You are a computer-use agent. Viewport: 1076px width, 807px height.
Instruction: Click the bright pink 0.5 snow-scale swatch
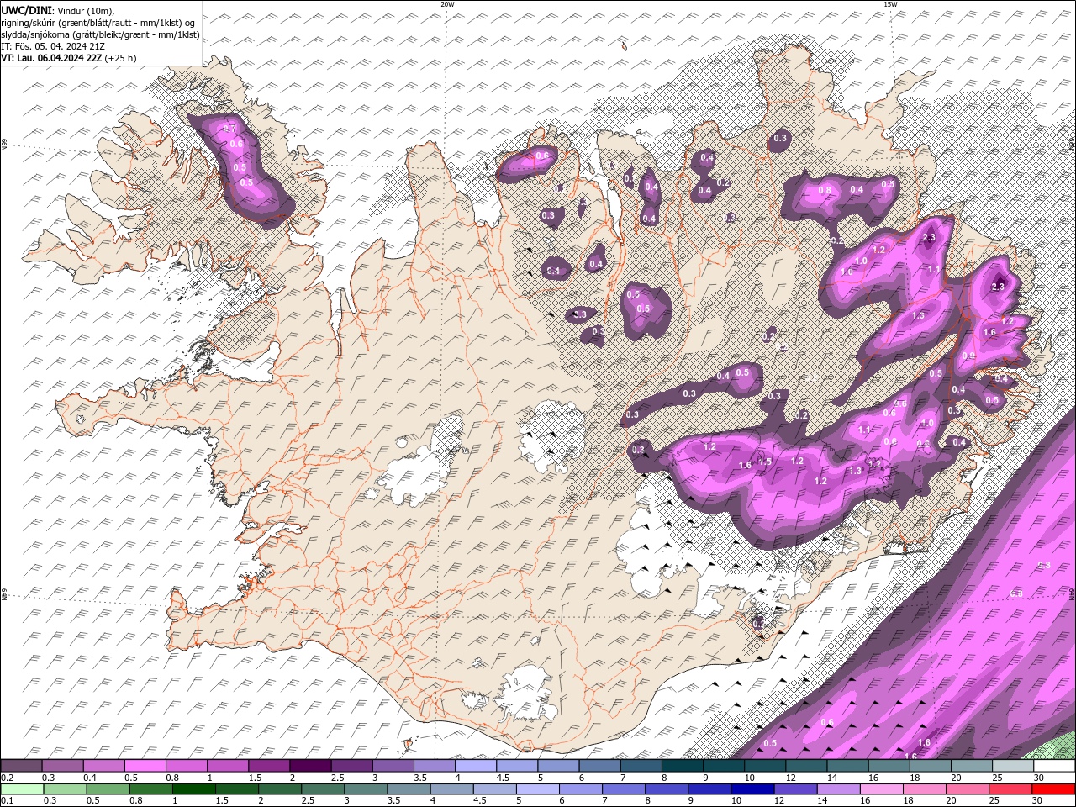point(145,766)
